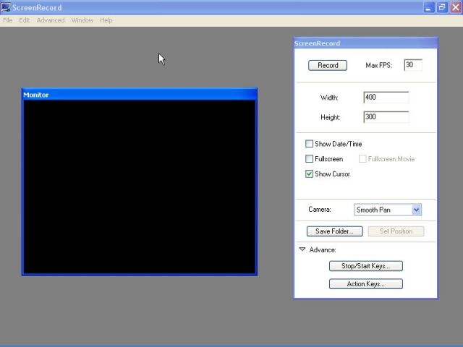
Task: Click the Stop/Start Keys button
Action: click(366, 266)
